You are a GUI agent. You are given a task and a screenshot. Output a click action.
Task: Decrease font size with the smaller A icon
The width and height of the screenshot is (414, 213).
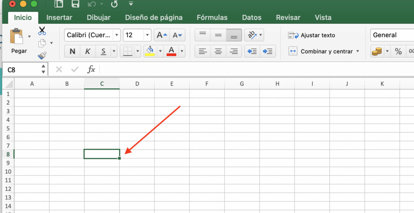point(177,35)
